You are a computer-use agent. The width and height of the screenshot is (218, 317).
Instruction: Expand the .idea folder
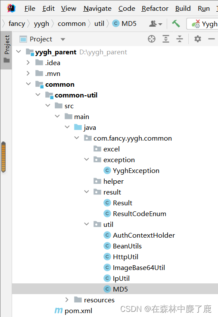coord(28,63)
